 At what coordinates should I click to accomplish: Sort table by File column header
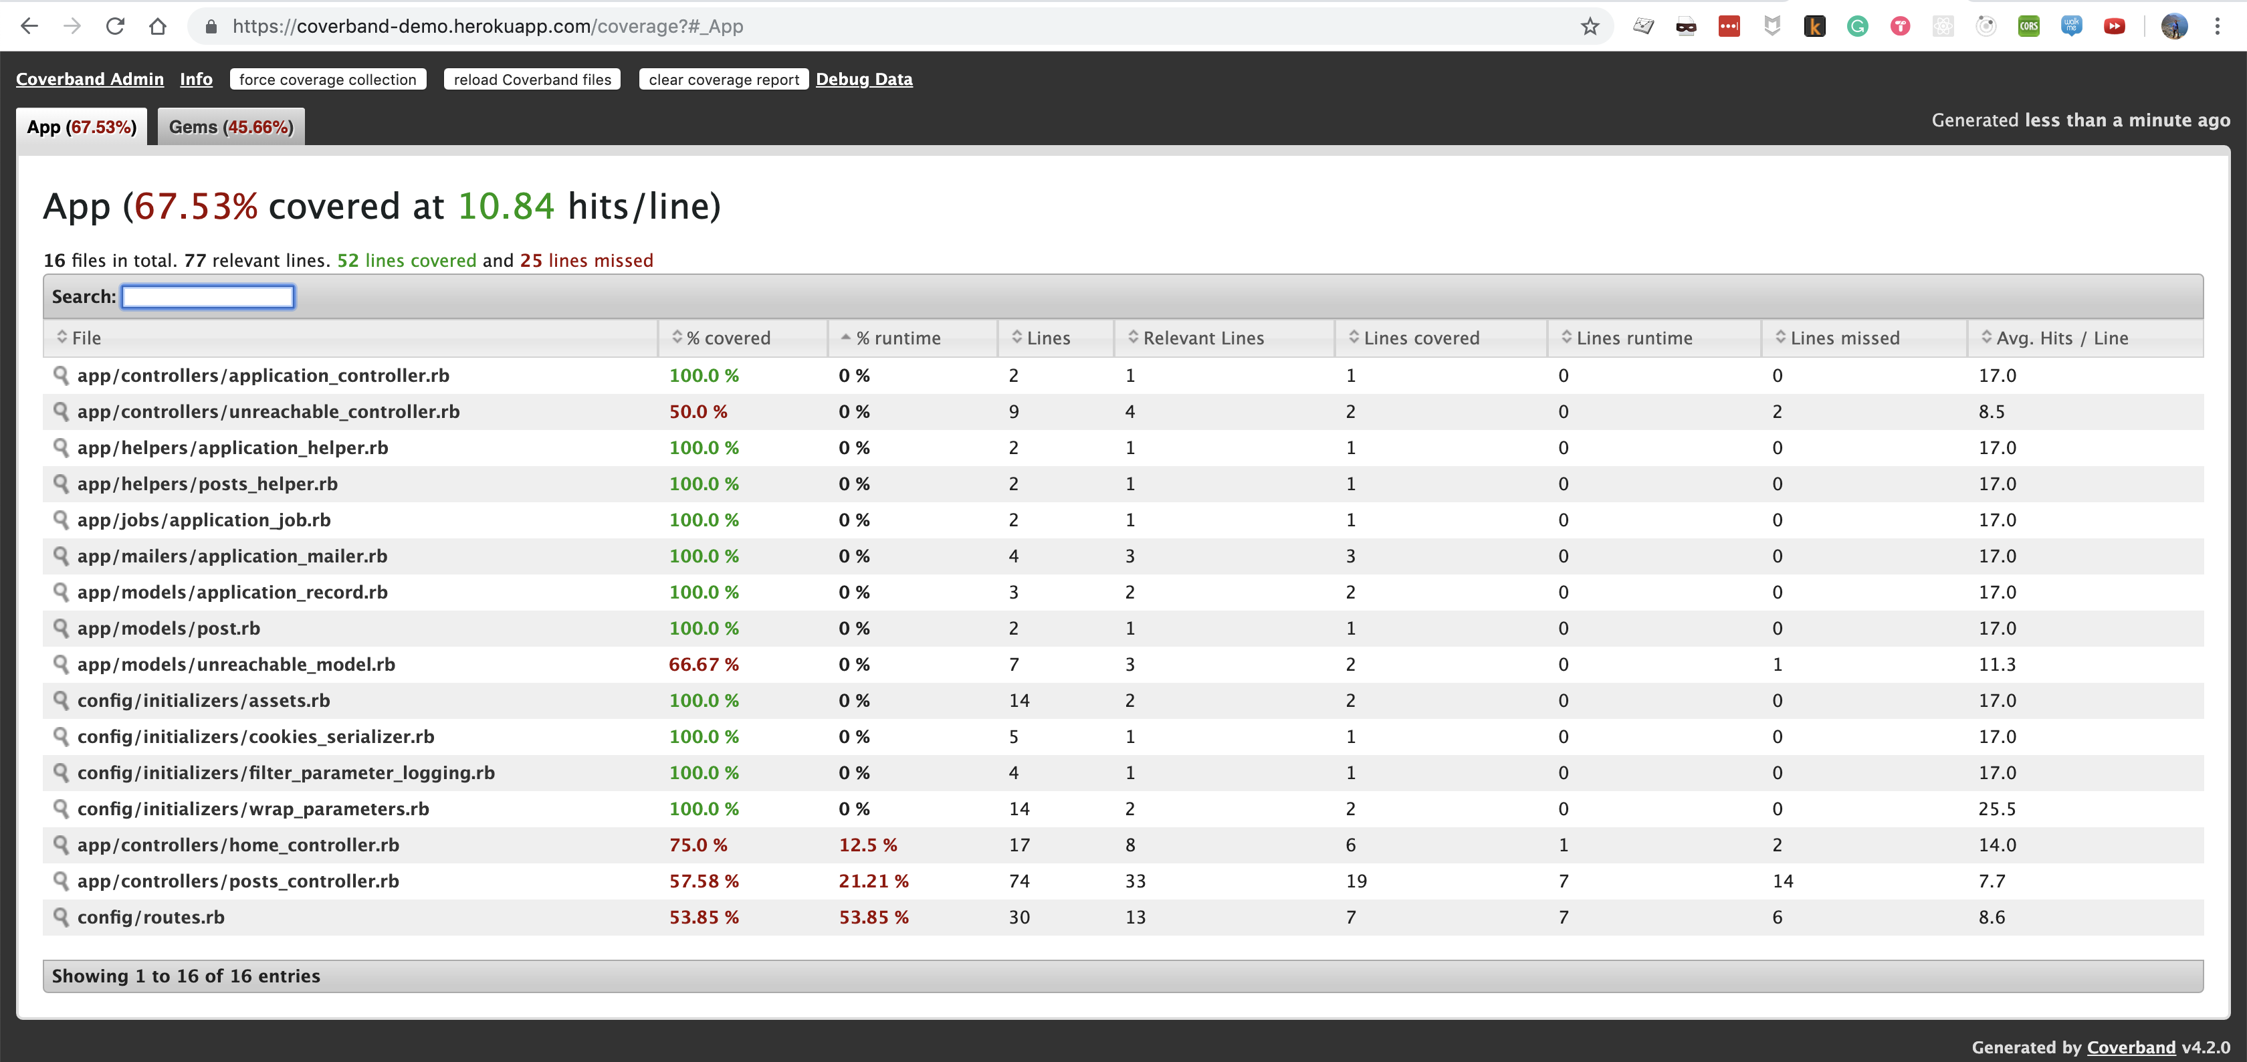coord(86,338)
